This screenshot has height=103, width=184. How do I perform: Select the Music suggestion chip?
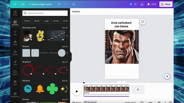point(37,21)
